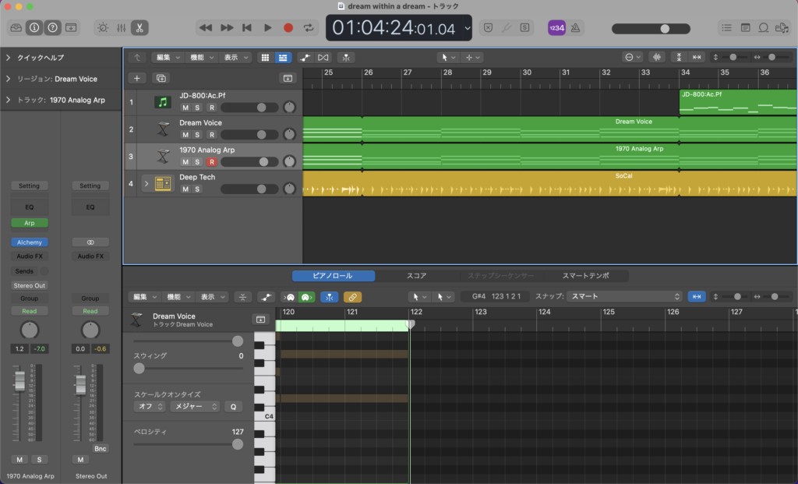Open the Library button in control bar
798x484 pixels.
tap(16, 27)
